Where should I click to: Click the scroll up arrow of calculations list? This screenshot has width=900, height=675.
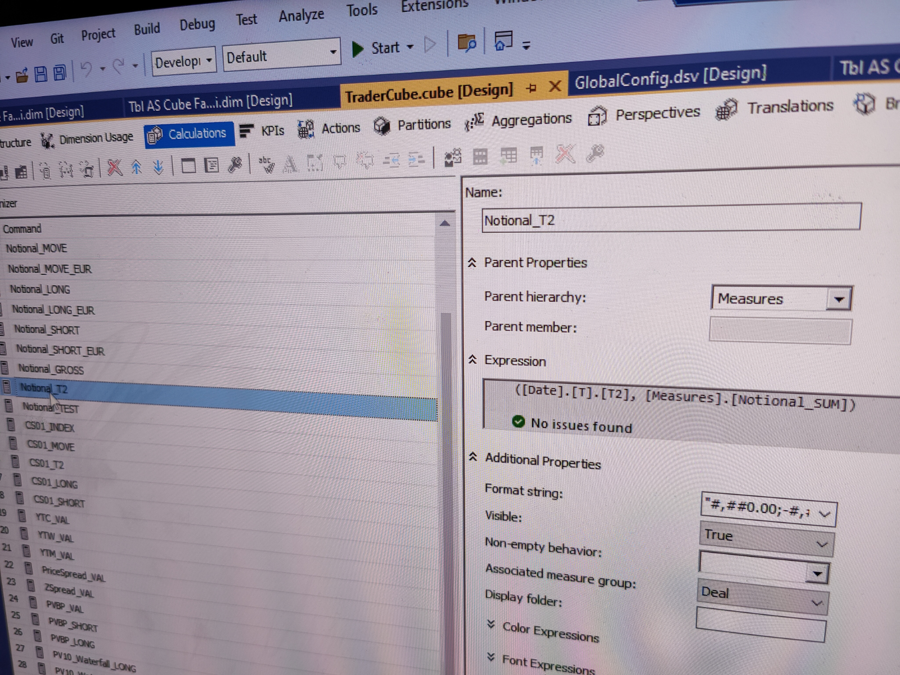pyautogui.click(x=444, y=223)
